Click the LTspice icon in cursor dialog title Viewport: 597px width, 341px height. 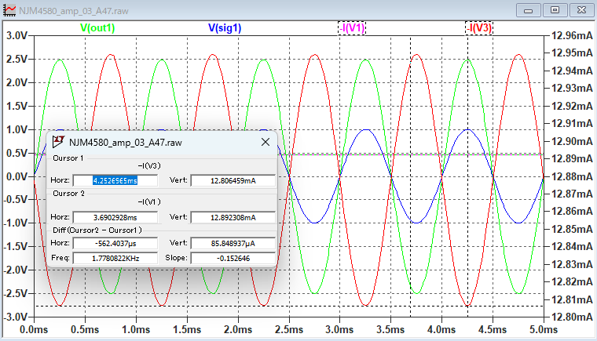coord(58,142)
